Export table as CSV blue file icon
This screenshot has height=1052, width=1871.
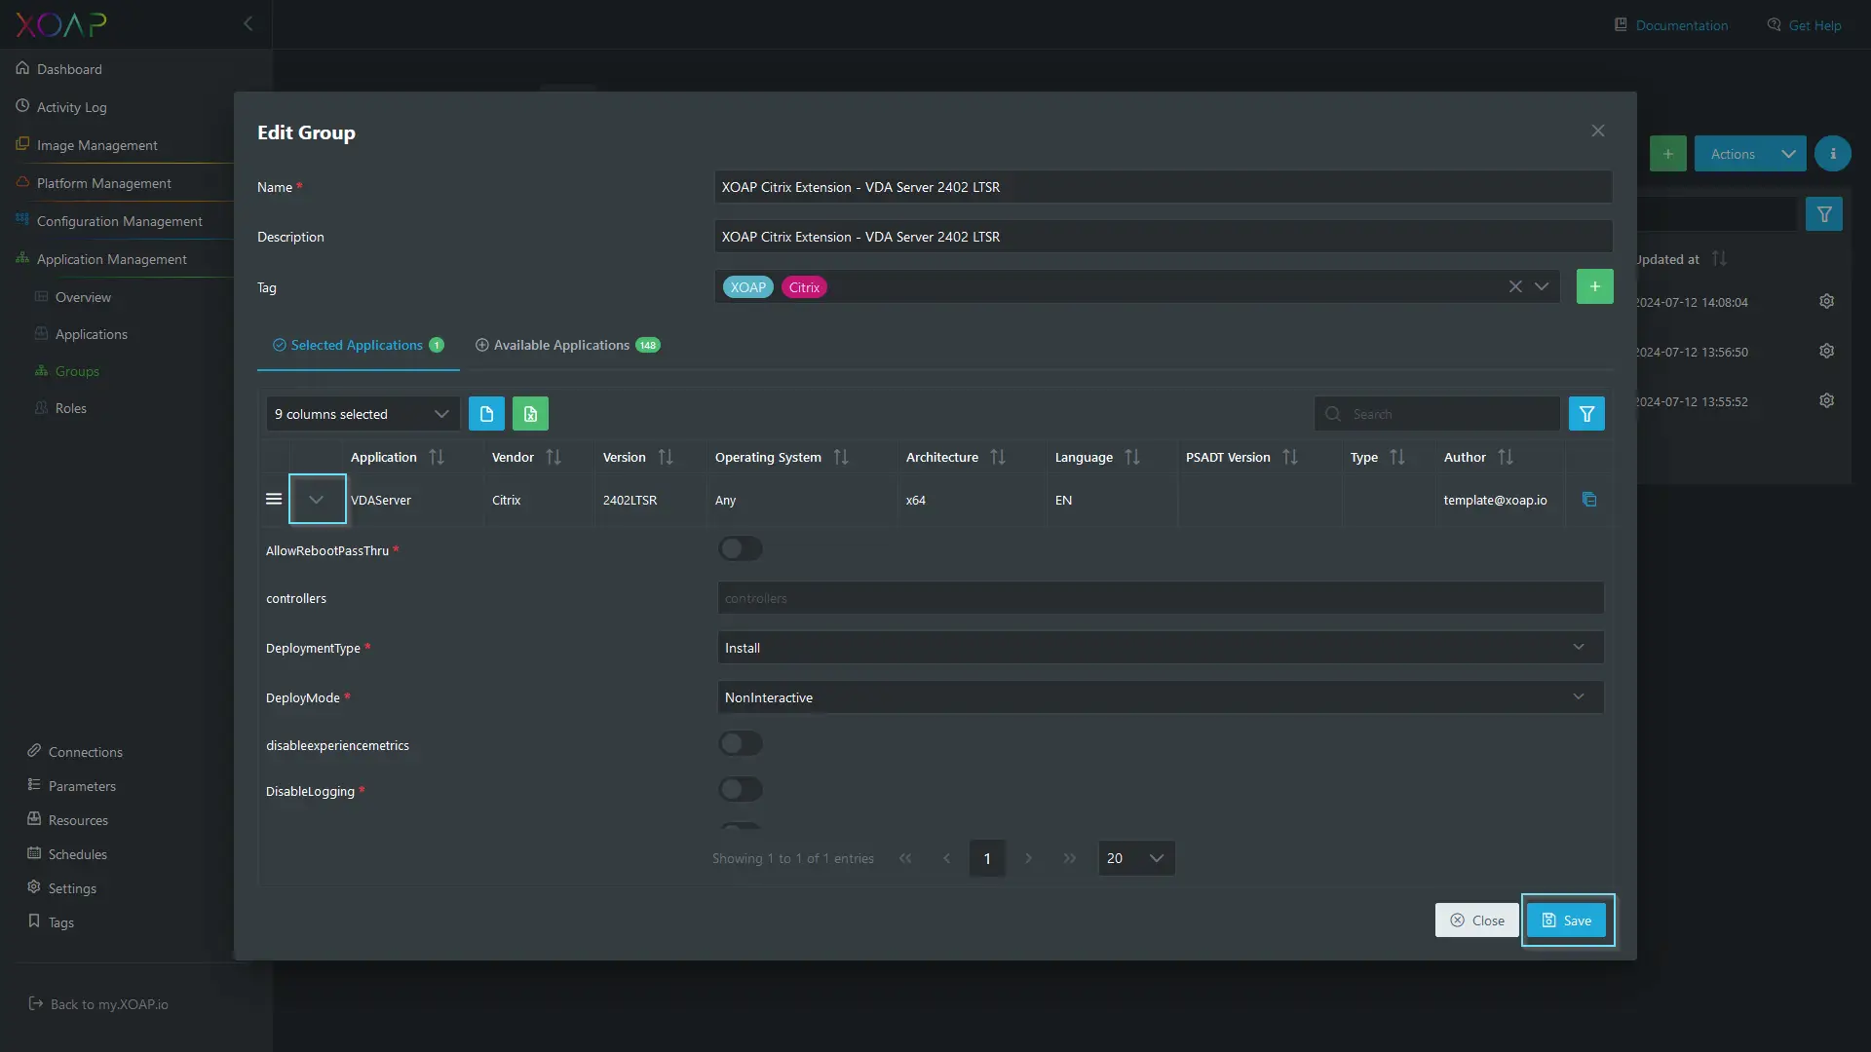pos(486,414)
